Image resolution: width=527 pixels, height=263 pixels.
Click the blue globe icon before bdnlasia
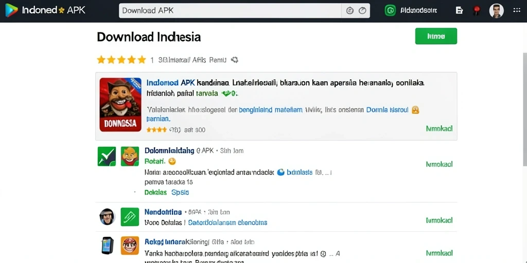click(x=280, y=173)
